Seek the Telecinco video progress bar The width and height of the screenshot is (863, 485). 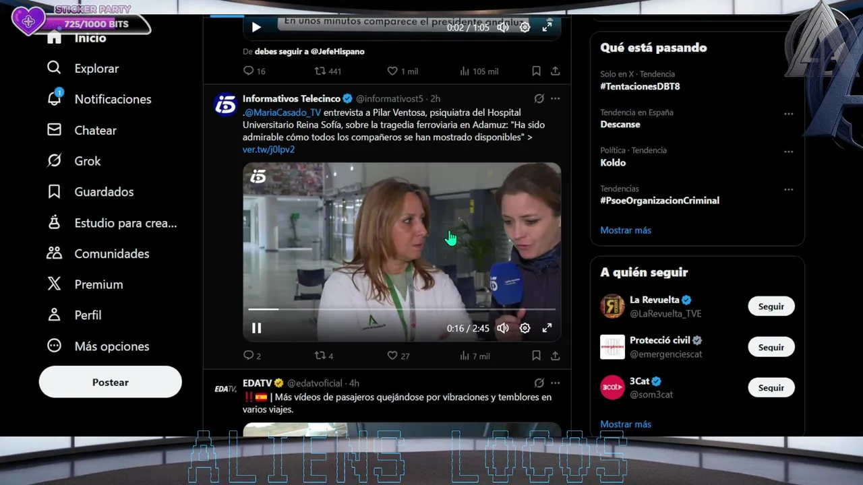coord(402,309)
